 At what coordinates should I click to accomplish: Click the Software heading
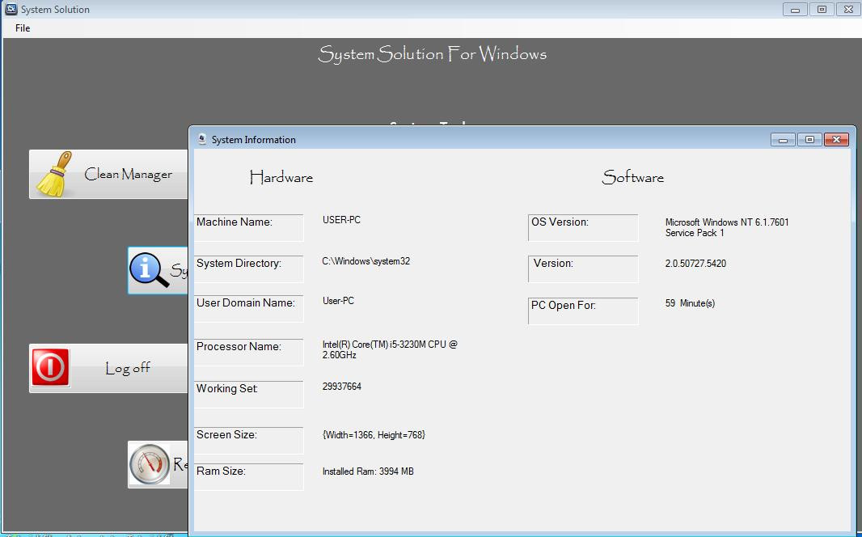tap(633, 178)
